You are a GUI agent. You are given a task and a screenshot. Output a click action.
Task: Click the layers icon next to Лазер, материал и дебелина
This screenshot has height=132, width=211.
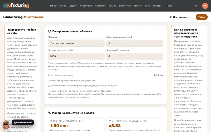pos(49,31)
